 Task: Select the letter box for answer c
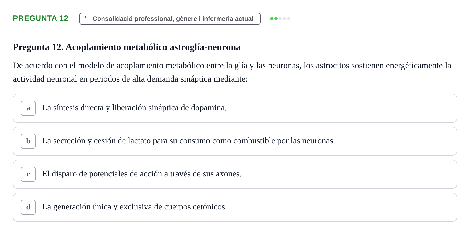(x=28, y=174)
